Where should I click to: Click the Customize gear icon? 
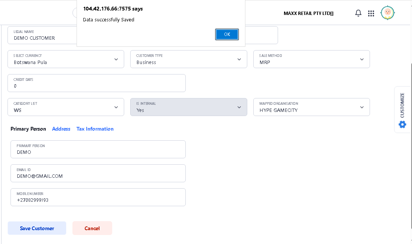pyautogui.click(x=403, y=124)
